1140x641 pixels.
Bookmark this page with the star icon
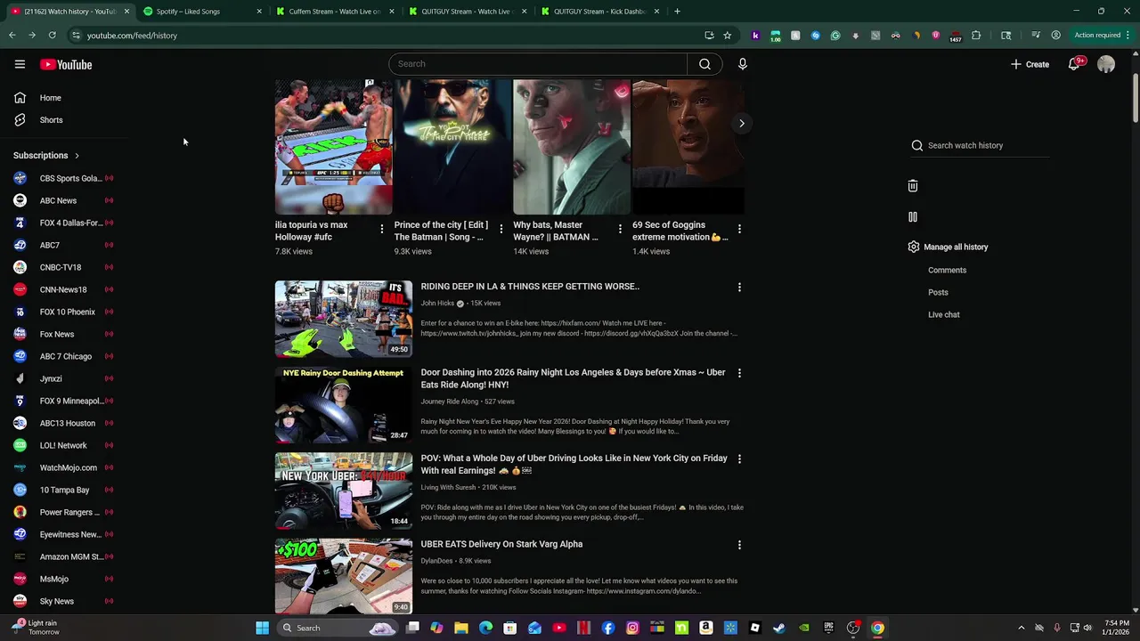(x=728, y=36)
